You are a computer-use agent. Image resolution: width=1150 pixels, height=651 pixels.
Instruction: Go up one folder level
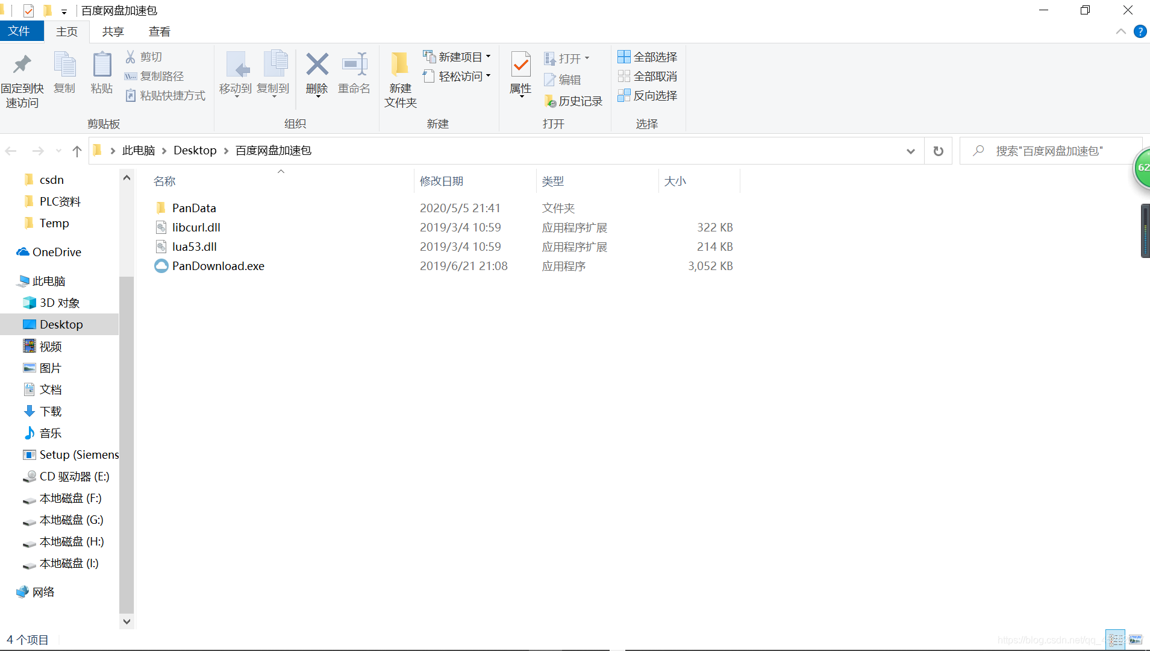pyautogui.click(x=77, y=151)
